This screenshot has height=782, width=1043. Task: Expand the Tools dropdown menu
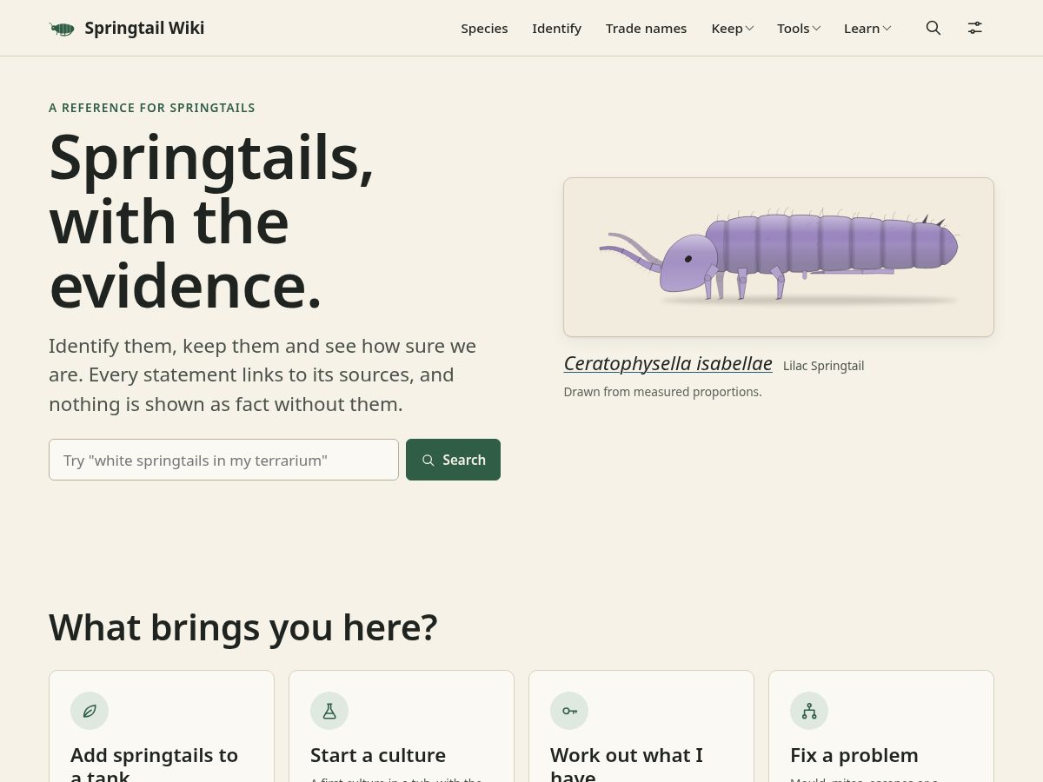799,29
